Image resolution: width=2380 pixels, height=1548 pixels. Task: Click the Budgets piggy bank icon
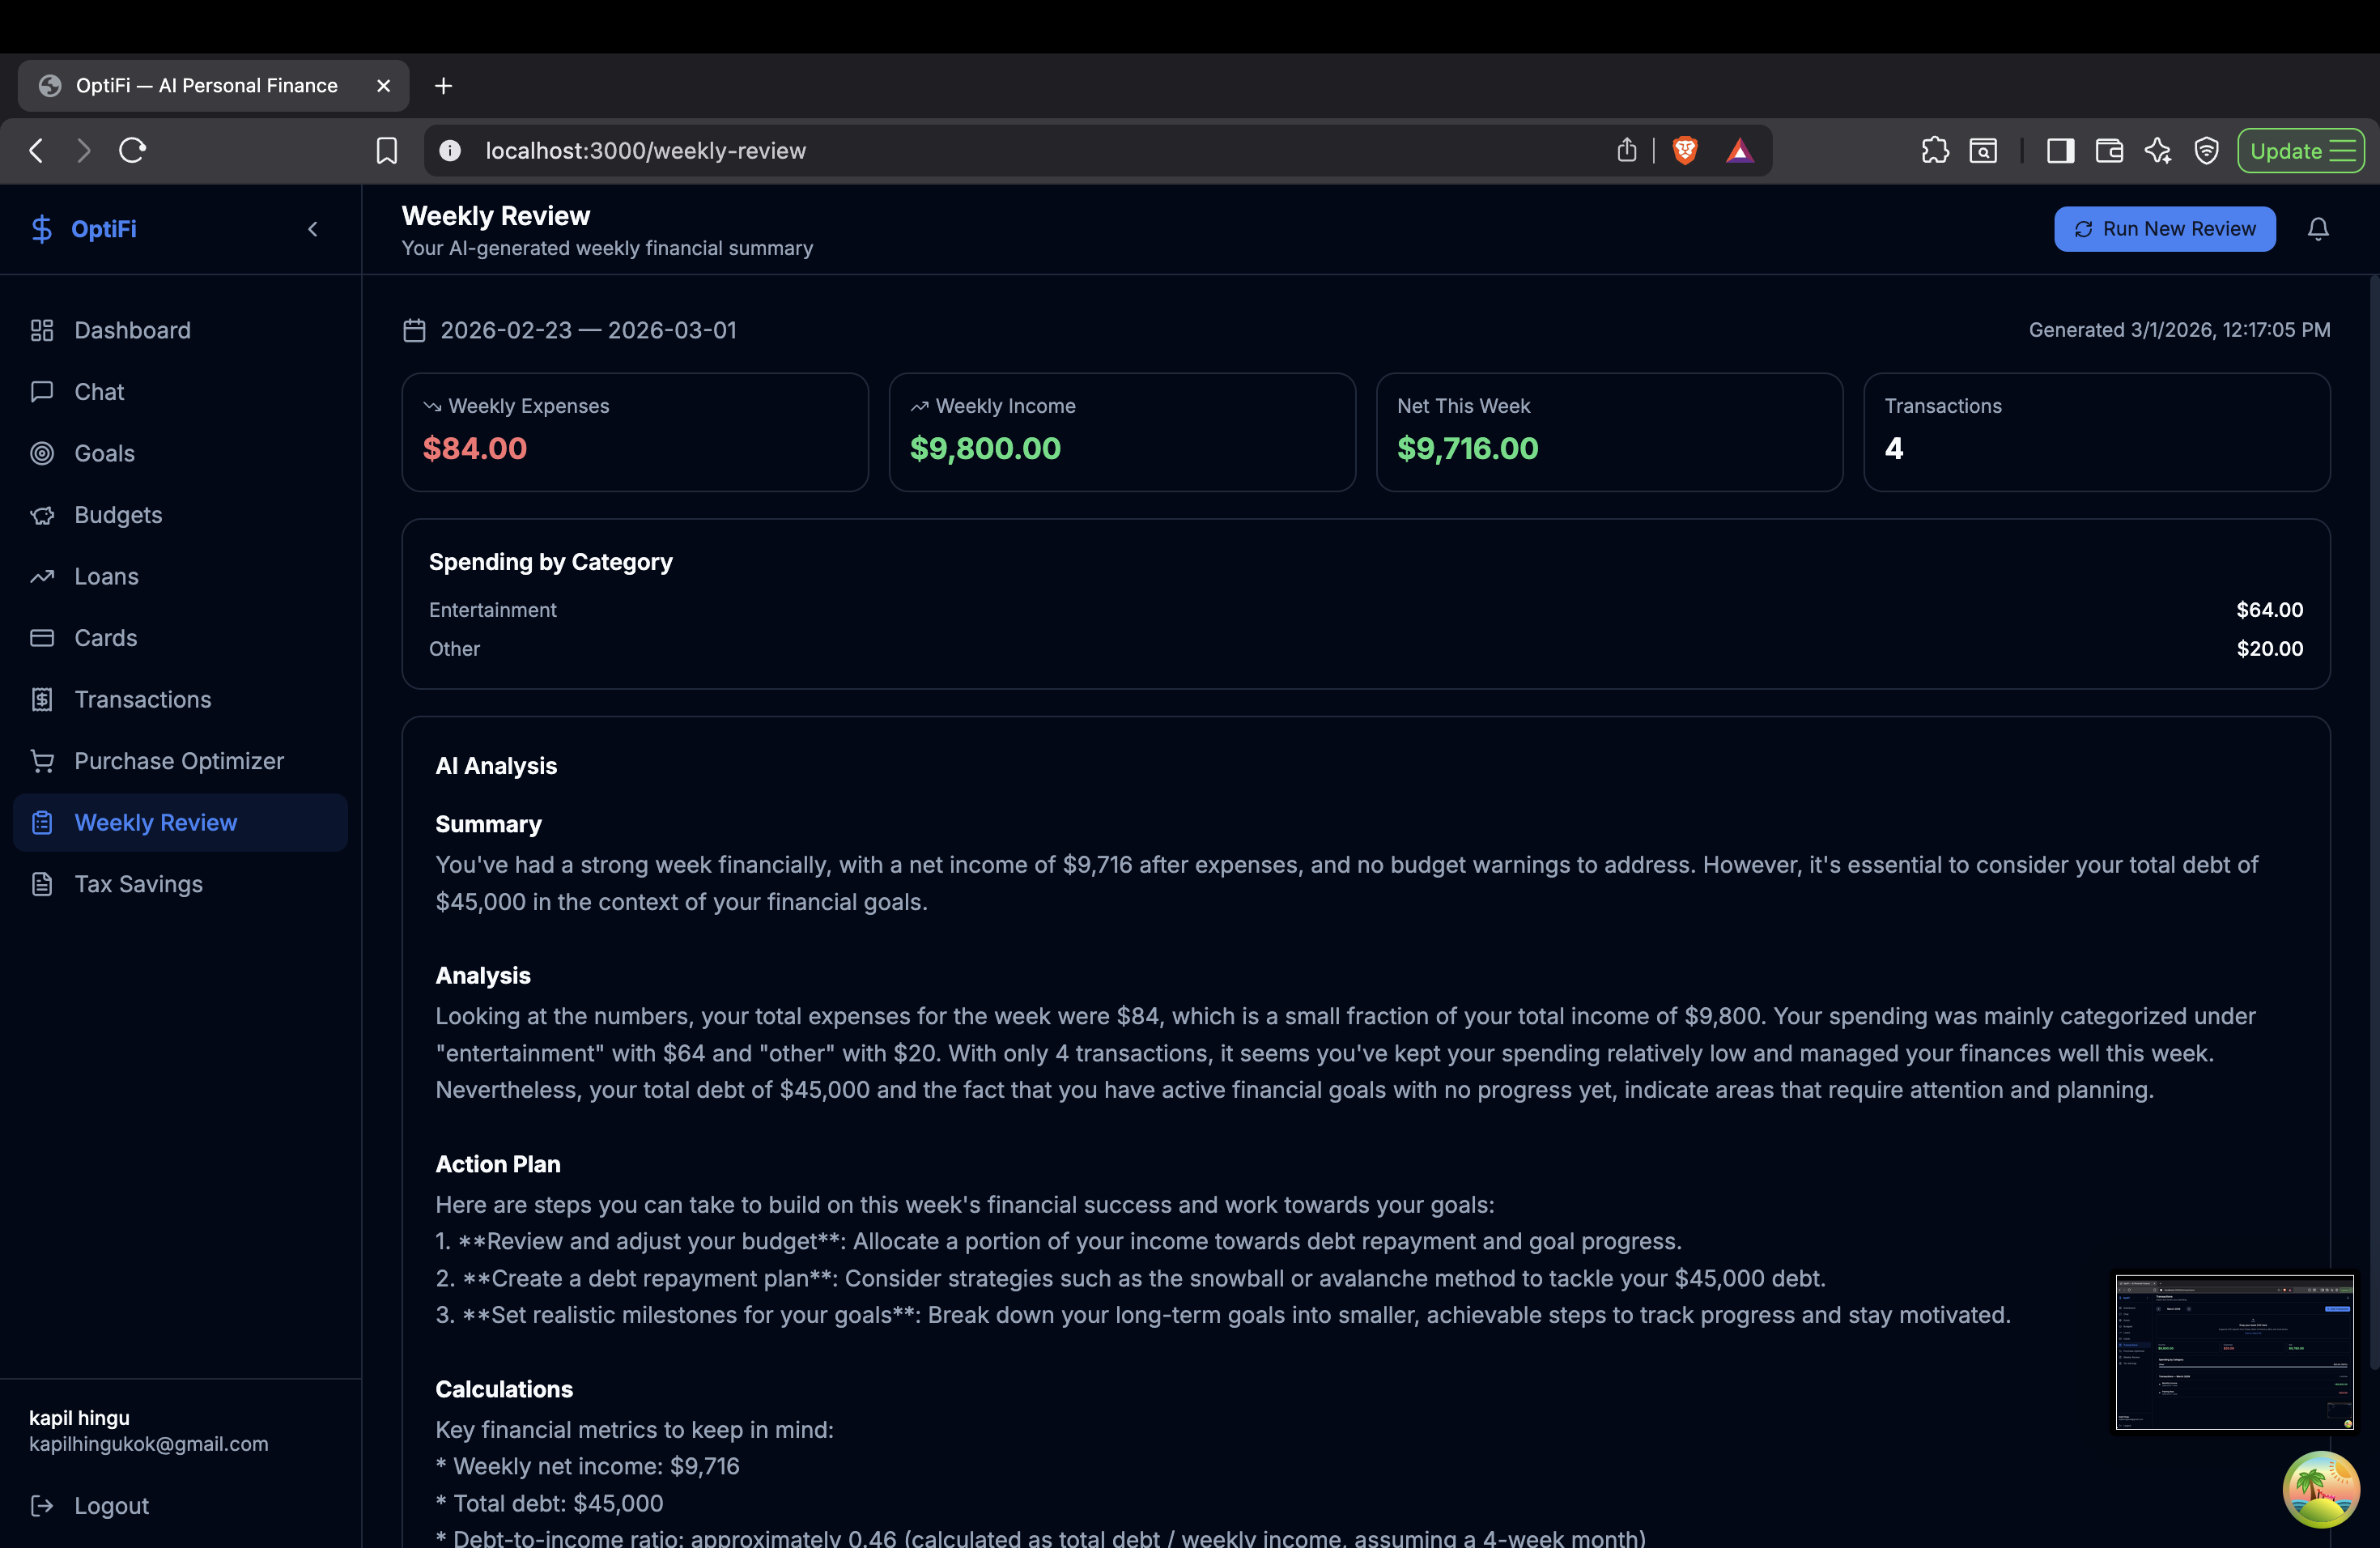click(x=42, y=515)
